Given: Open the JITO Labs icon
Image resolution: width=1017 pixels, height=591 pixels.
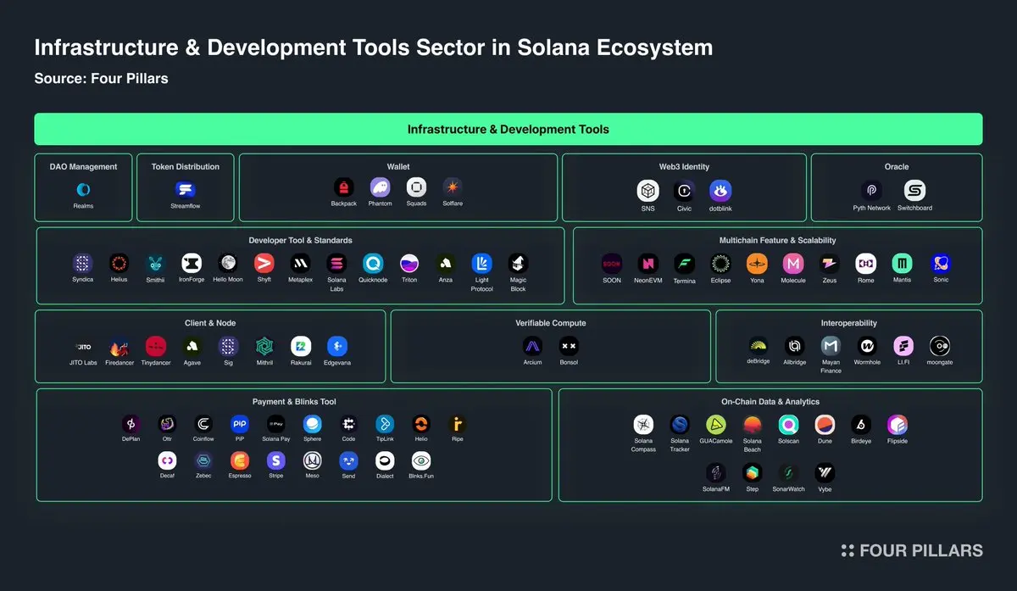Looking at the screenshot, I should tap(83, 346).
